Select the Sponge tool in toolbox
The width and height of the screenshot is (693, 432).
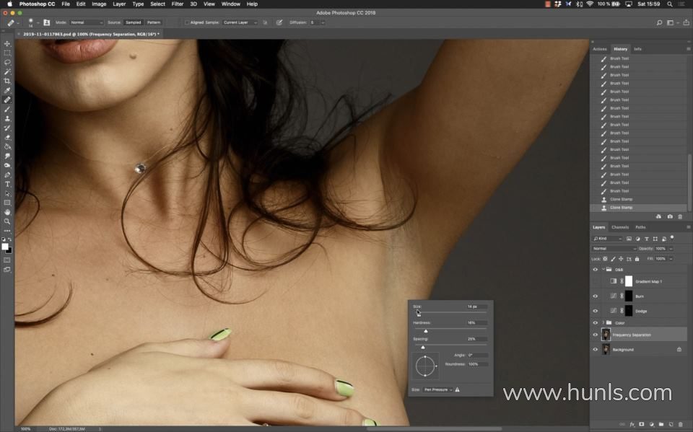tap(7, 165)
